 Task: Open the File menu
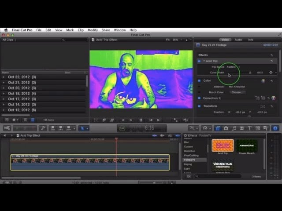39,30
